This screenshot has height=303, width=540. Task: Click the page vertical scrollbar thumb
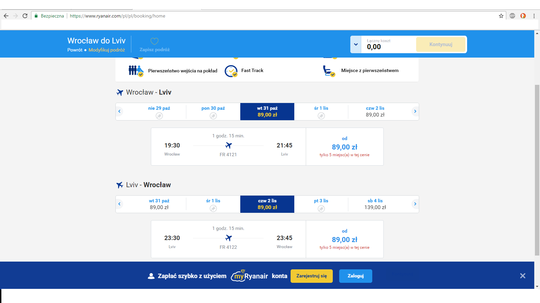pyautogui.click(x=537, y=170)
